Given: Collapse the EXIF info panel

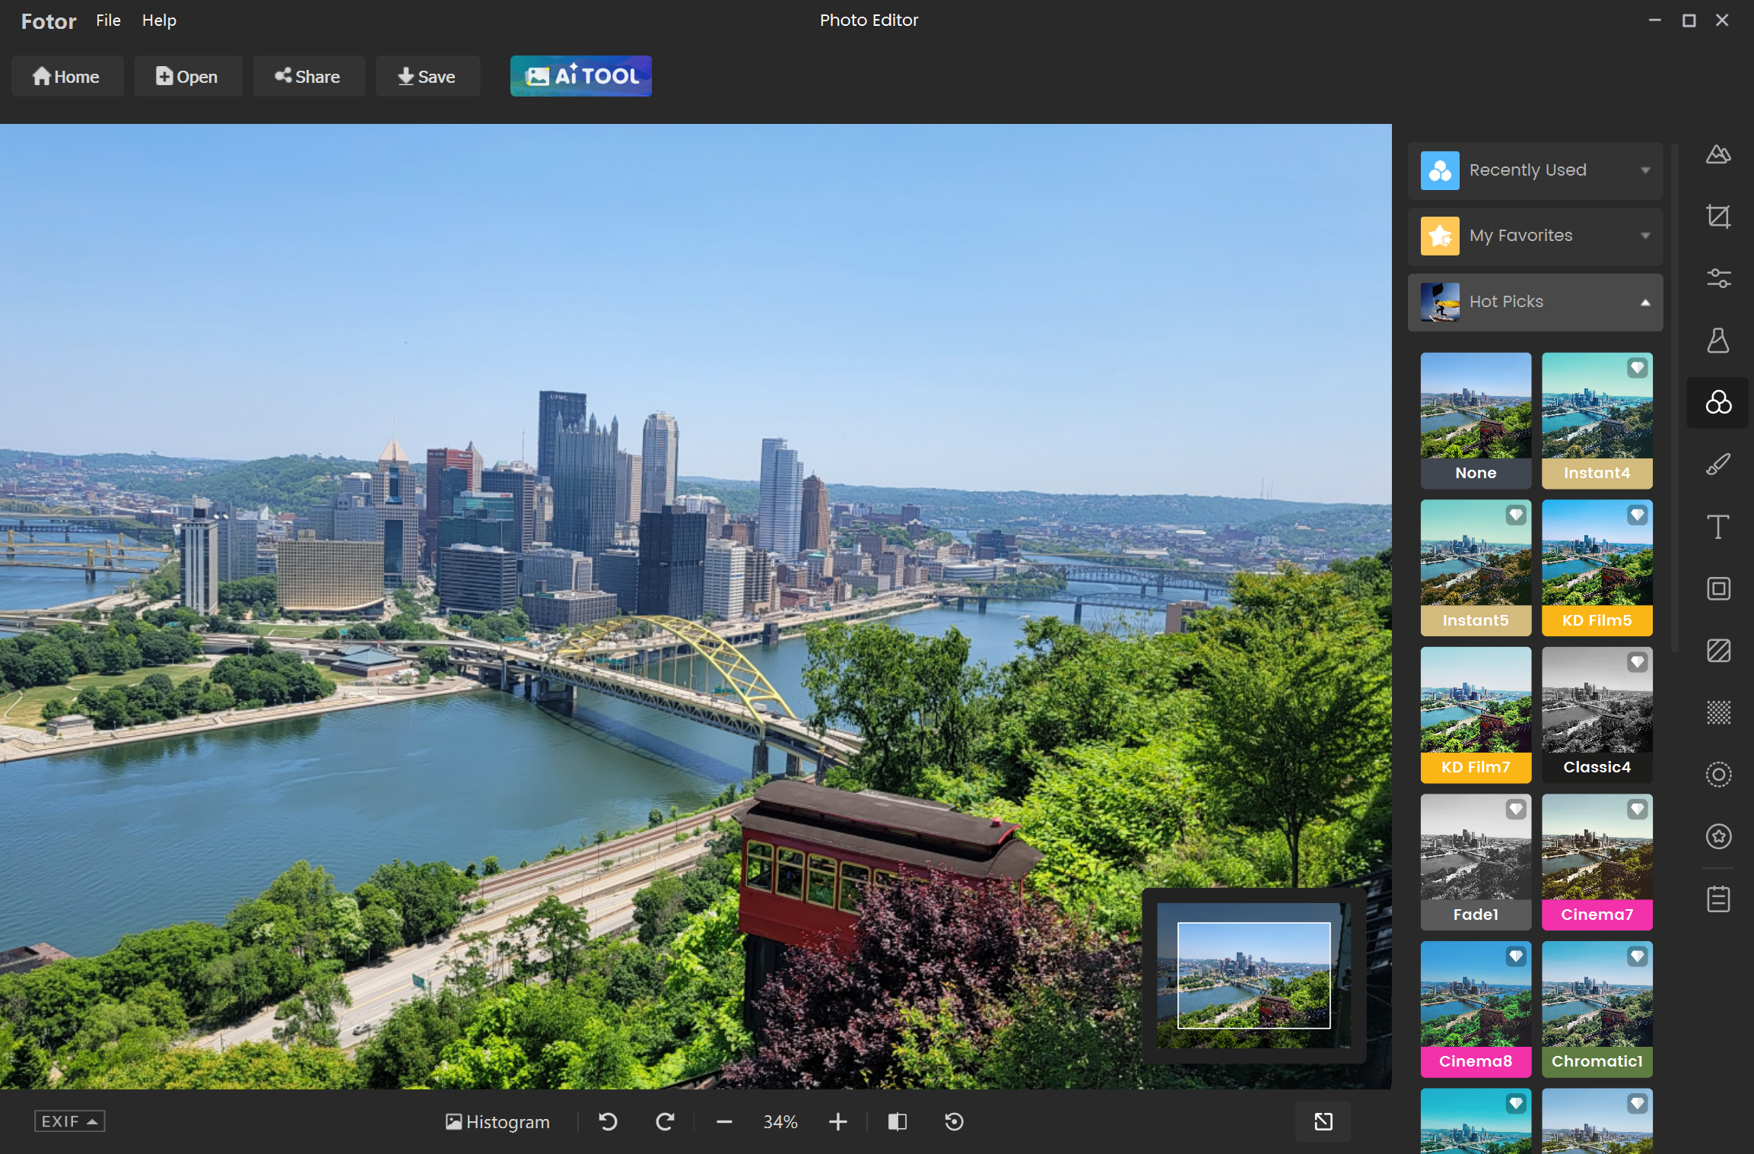Looking at the screenshot, I should pos(68,1121).
